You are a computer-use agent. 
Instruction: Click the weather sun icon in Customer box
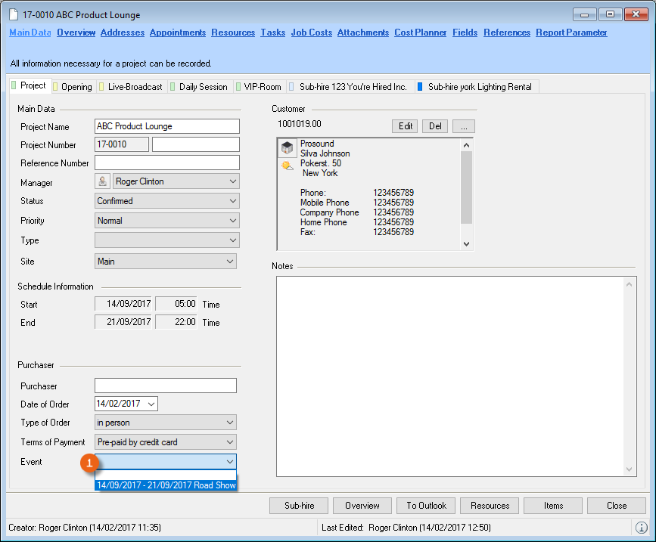coord(288,165)
